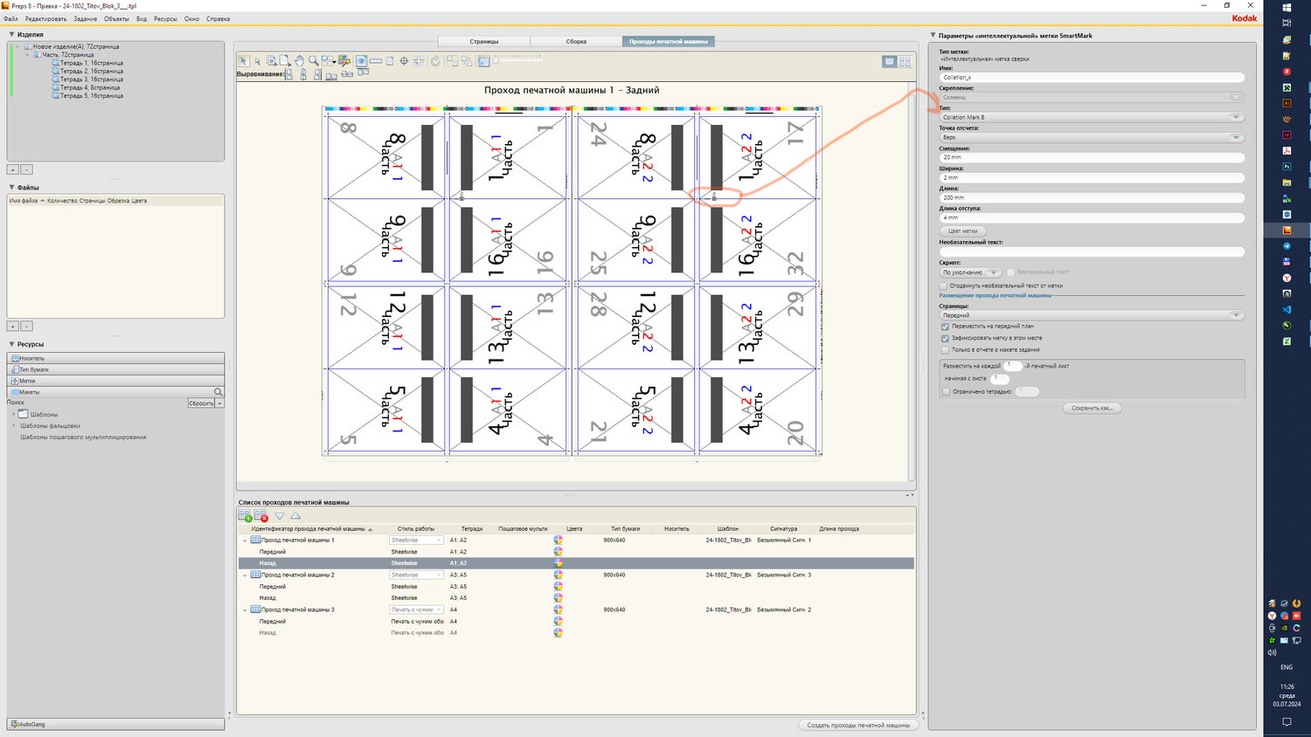Click the Сбросить button
The width and height of the screenshot is (1311, 737).
tap(201, 403)
